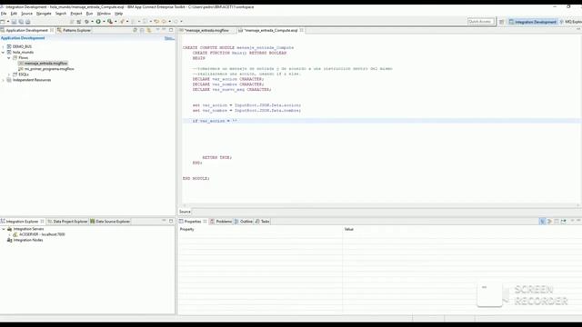The height and width of the screenshot is (327, 582).
Task: Open the Edit menu
Action: (x=14, y=14)
